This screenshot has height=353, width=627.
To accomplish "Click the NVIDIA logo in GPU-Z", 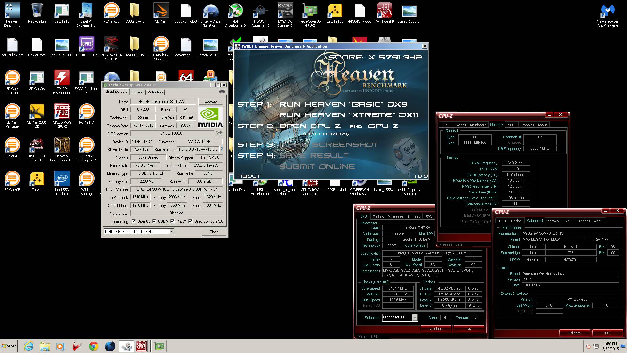I will click(211, 117).
